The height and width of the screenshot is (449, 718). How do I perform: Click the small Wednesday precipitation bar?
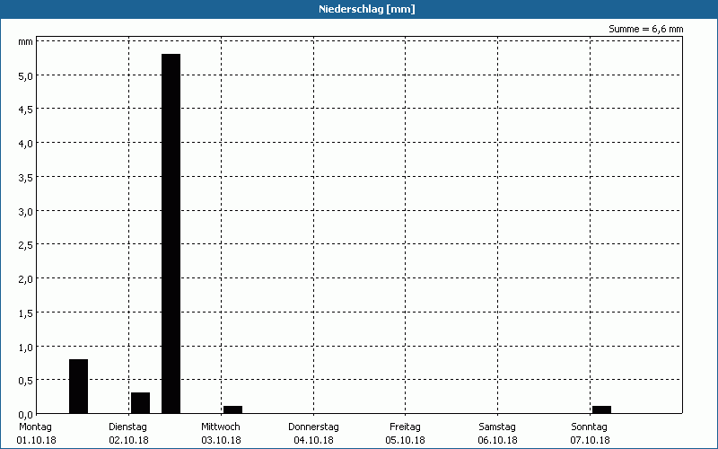point(232,409)
